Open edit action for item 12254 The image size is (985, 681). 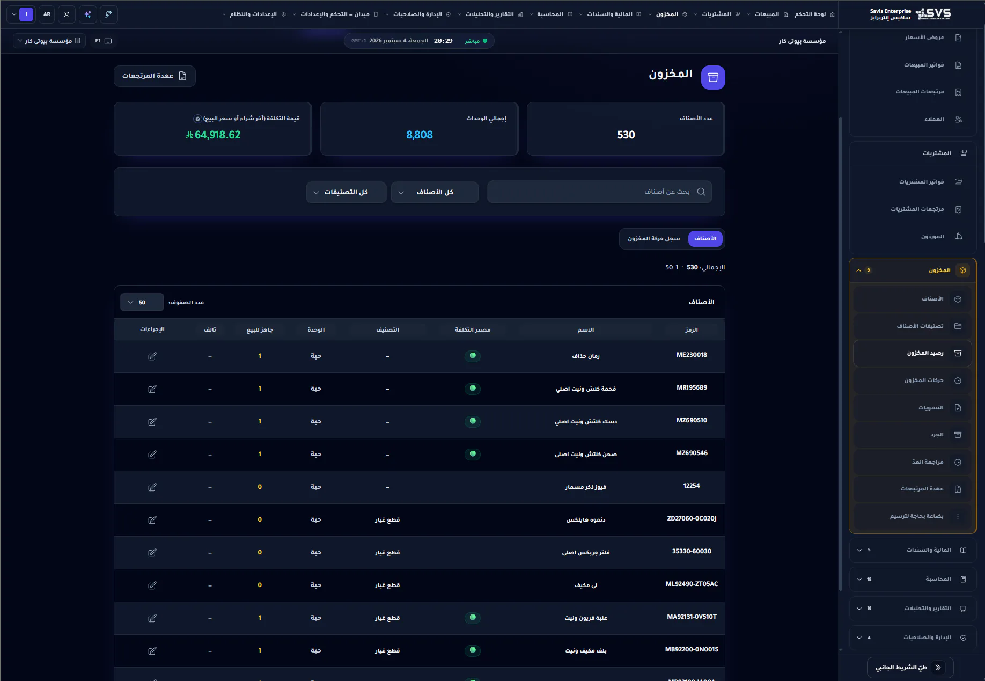click(152, 487)
